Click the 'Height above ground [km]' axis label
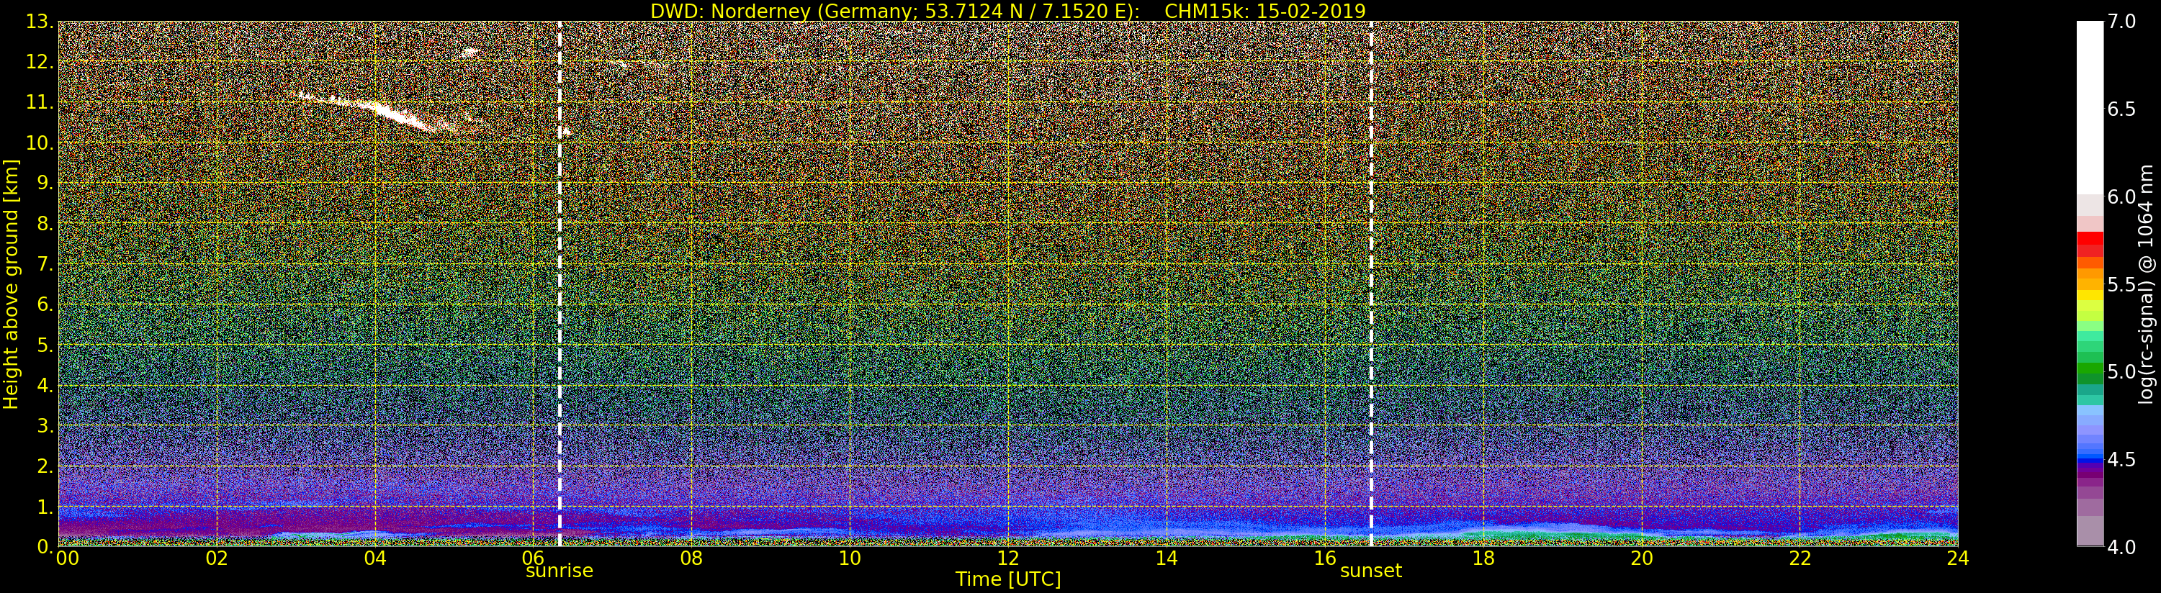 (x=11, y=284)
